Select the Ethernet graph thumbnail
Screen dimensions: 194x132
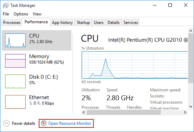(x=15, y=102)
